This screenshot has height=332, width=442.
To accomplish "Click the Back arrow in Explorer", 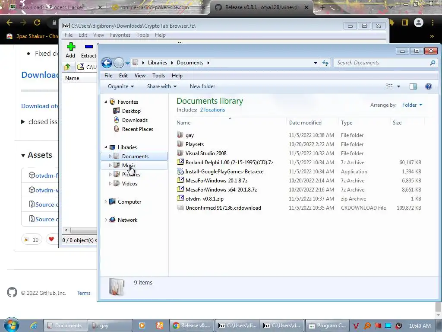I will (107, 63).
